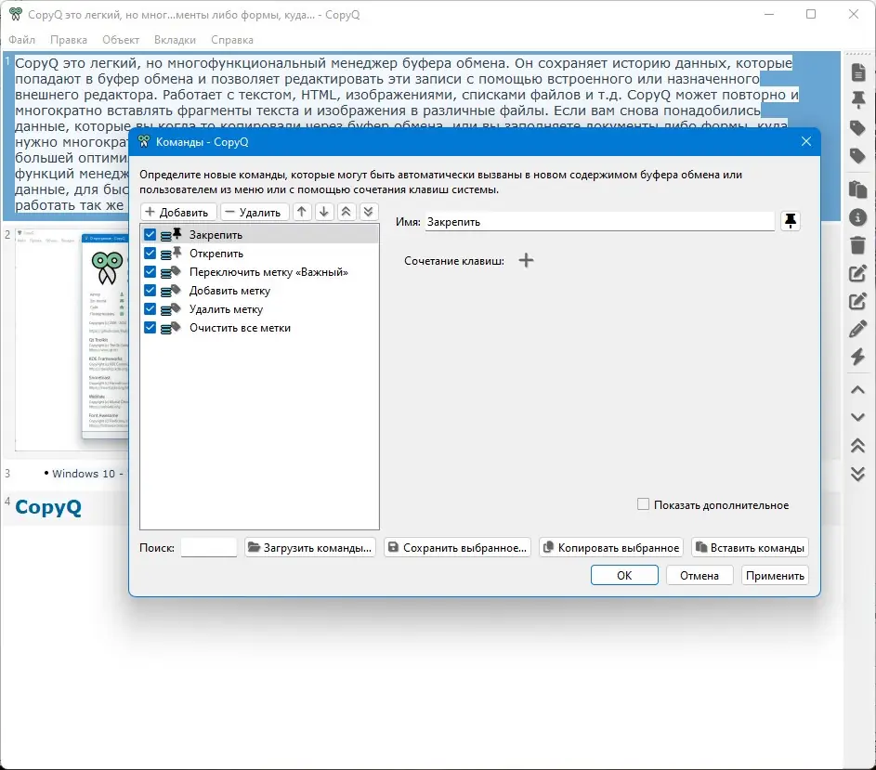Screen dimensions: 876x770
Task: Toggle checkbox for «Переключить метку «Важный»»
Action: click(x=150, y=272)
